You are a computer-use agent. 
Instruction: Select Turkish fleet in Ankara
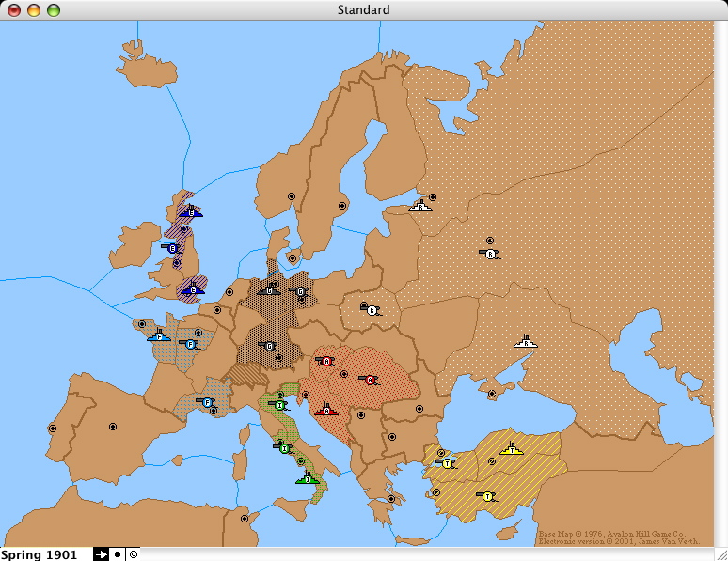[x=512, y=449]
